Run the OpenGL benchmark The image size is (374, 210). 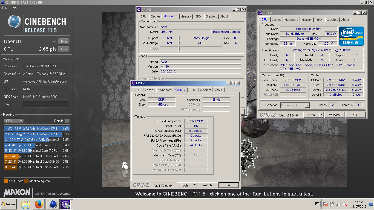click(64, 42)
